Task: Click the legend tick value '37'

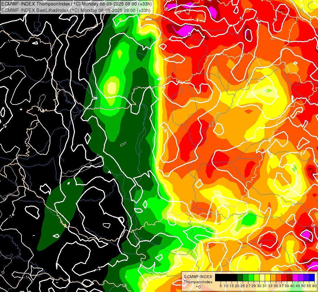Action: click(281, 286)
